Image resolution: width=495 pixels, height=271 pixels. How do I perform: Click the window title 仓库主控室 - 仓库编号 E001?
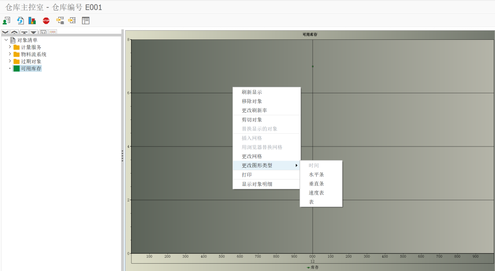tap(54, 7)
